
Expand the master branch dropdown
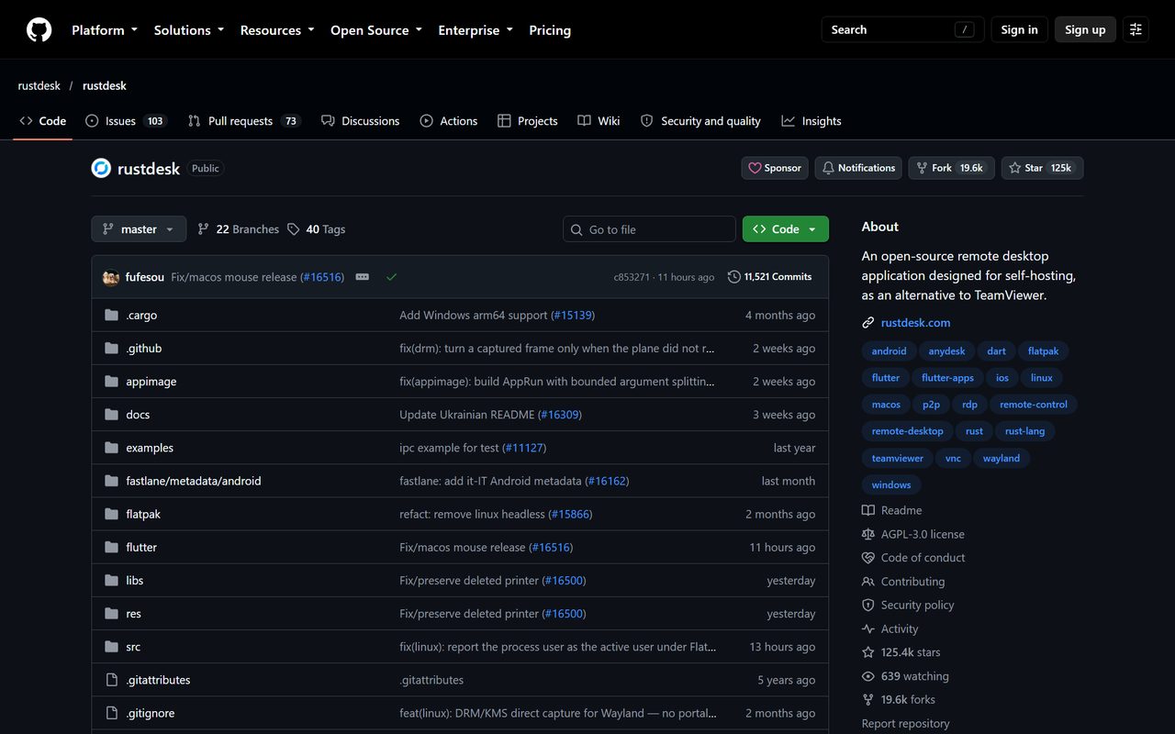[139, 229]
